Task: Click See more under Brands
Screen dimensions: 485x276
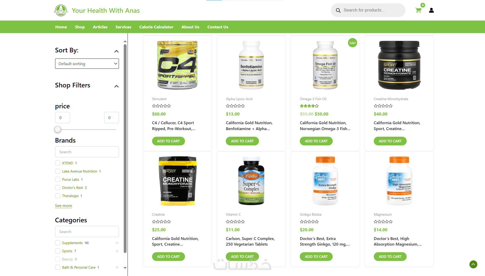Action: (x=64, y=206)
